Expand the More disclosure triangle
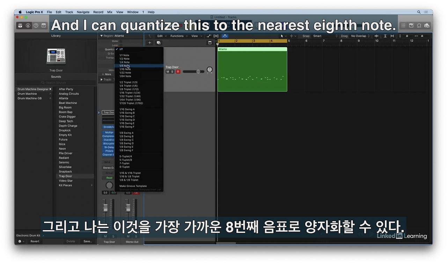The height and width of the screenshot is (264, 447). [x=103, y=74]
